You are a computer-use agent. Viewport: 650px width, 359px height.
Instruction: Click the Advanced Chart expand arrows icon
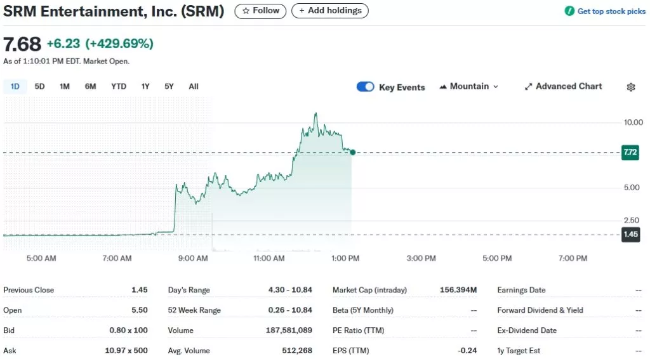[x=528, y=87]
